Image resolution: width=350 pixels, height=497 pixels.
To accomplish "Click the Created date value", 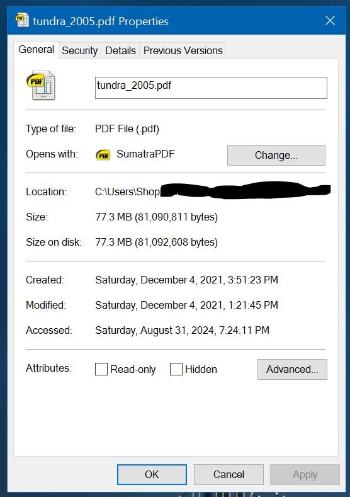I will [x=186, y=280].
